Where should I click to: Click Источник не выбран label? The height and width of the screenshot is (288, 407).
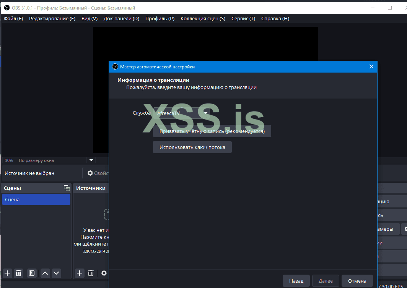[x=29, y=173]
